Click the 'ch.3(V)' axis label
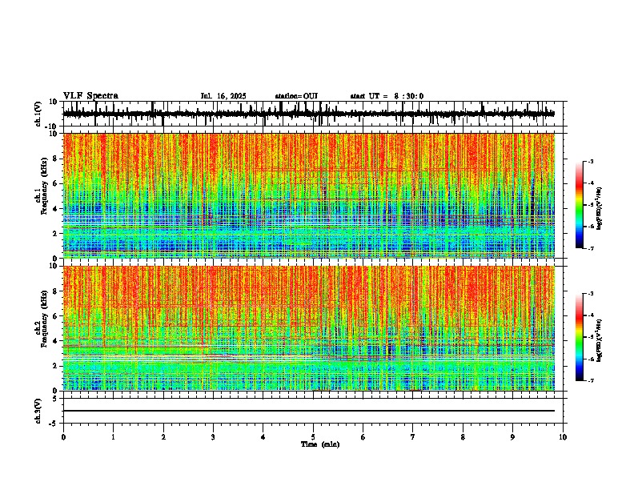 click(x=38, y=411)
